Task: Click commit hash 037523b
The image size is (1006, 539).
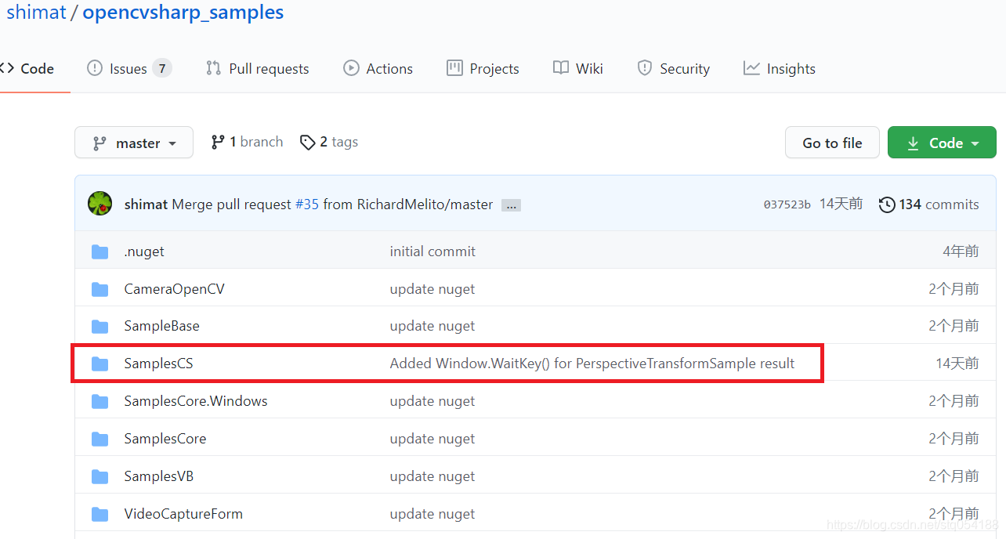Action: pos(787,204)
